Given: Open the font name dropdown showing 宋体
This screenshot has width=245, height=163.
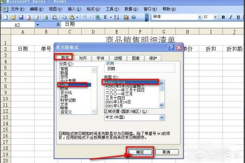Looking at the screenshot, I should click(x=200, y=17).
